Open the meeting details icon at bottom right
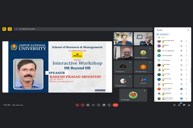The width and height of the screenshot is (193, 128). click(174, 105)
